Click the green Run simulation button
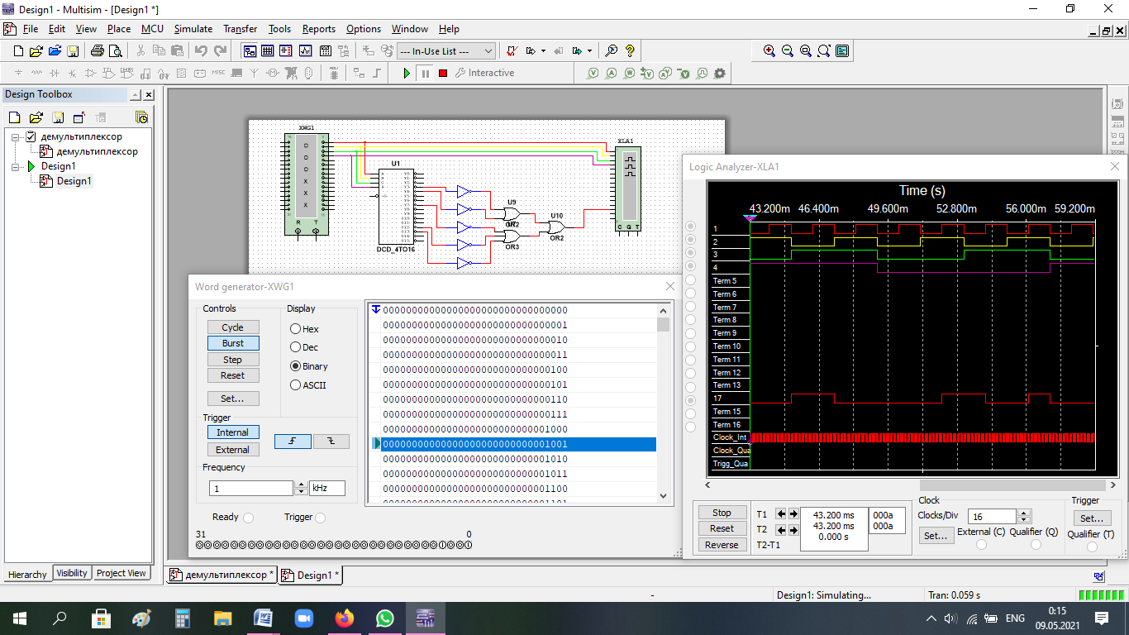The height and width of the screenshot is (635, 1129). [406, 73]
